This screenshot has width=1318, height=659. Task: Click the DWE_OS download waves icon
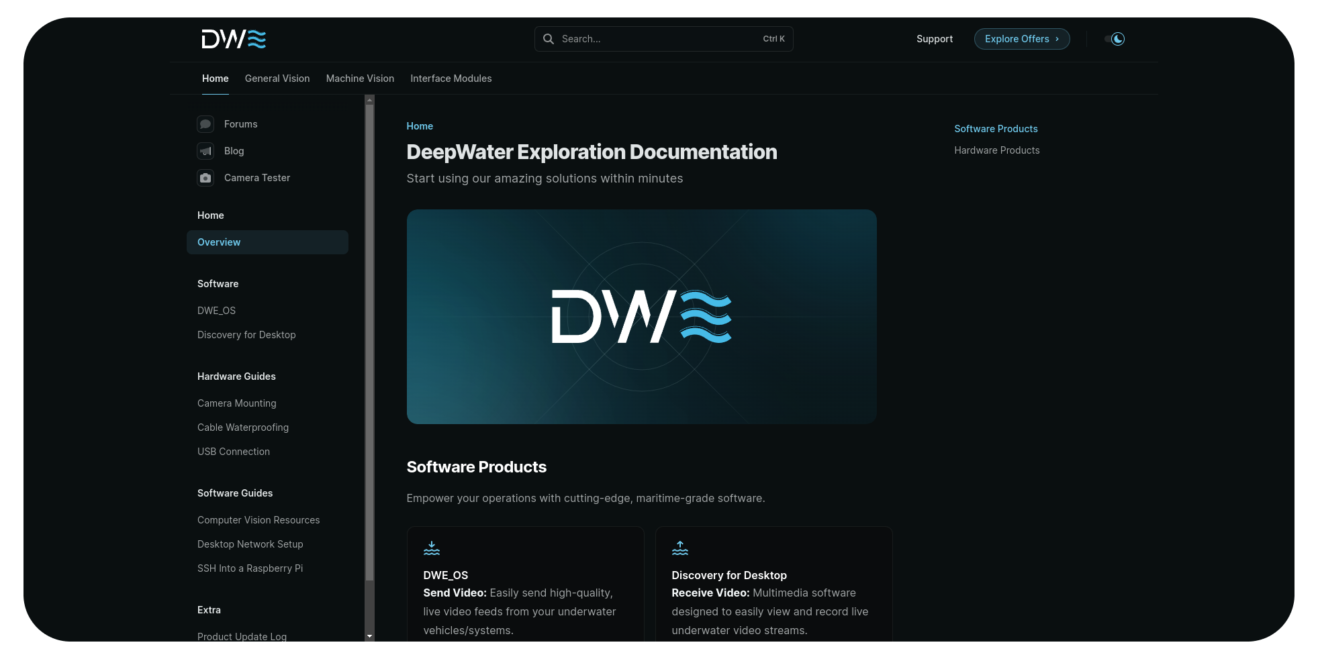coord(432,548)
